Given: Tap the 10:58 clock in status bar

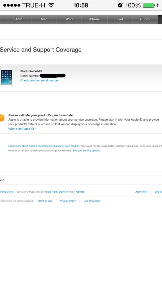Looking at the screenshot, I should point(81,5).
